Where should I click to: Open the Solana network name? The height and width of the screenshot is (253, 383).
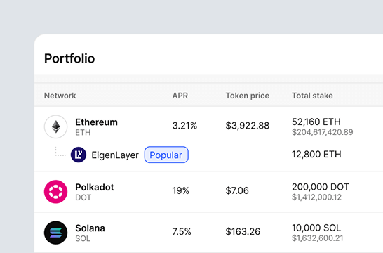click(90, 228)
